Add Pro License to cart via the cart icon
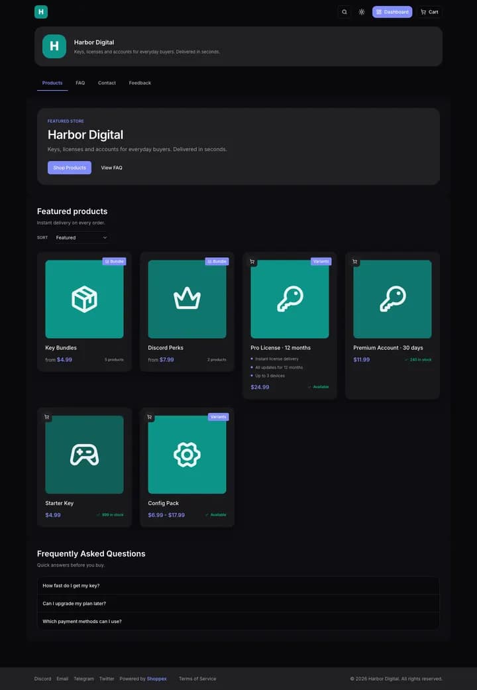The image size is (477, 690). pyautogui.click(x=252, y=261)
